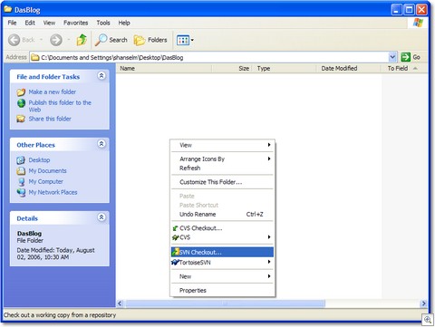Click the horizontal scrollbar thumb
Screen dimensions: 435x327
pos(225,303)
